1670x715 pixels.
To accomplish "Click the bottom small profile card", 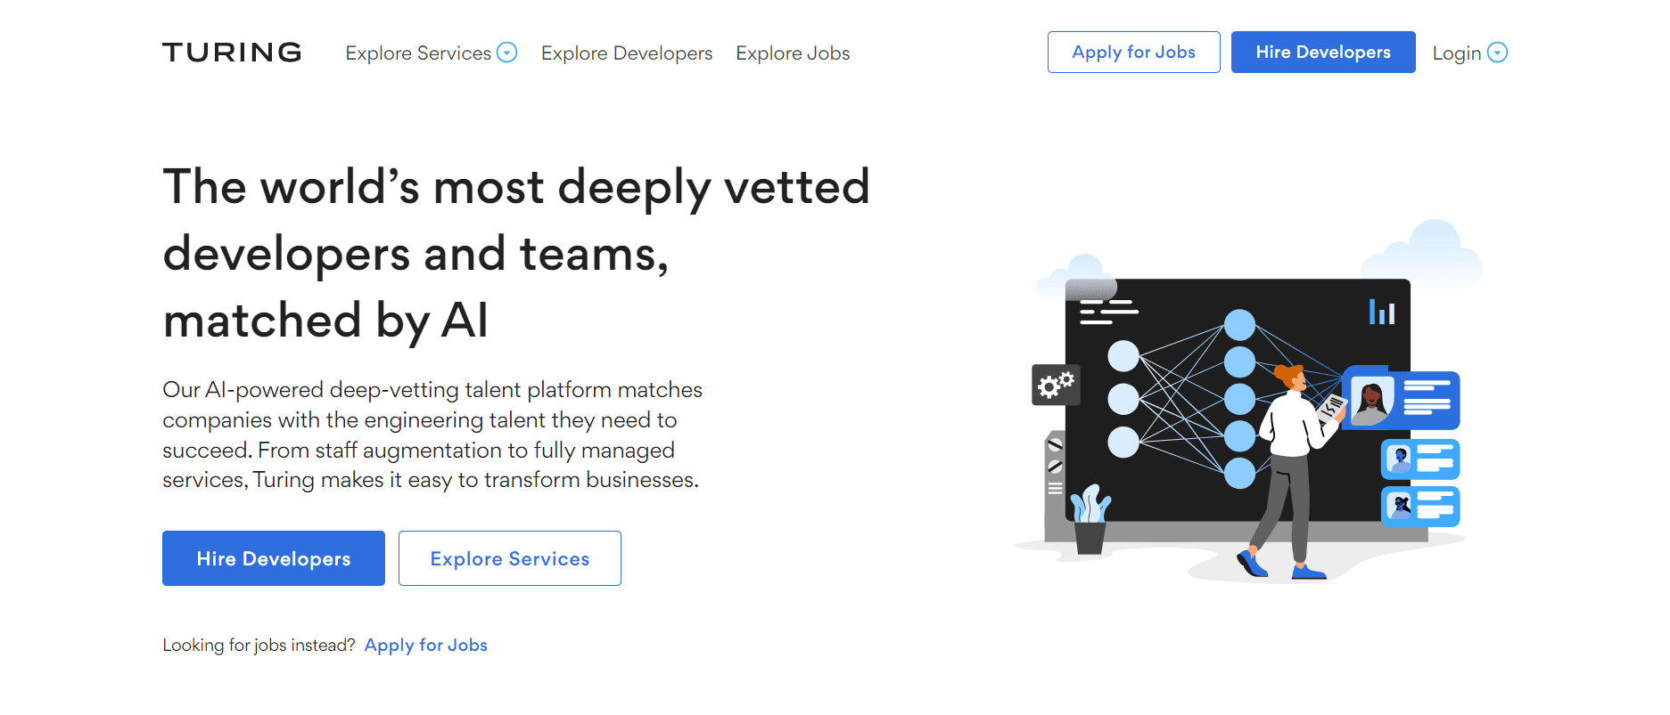I will [x=1419, y=506].
